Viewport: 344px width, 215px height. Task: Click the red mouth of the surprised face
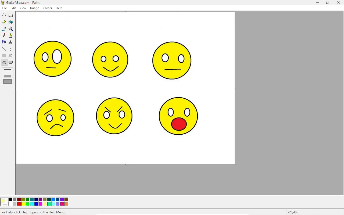pos(179,124)
